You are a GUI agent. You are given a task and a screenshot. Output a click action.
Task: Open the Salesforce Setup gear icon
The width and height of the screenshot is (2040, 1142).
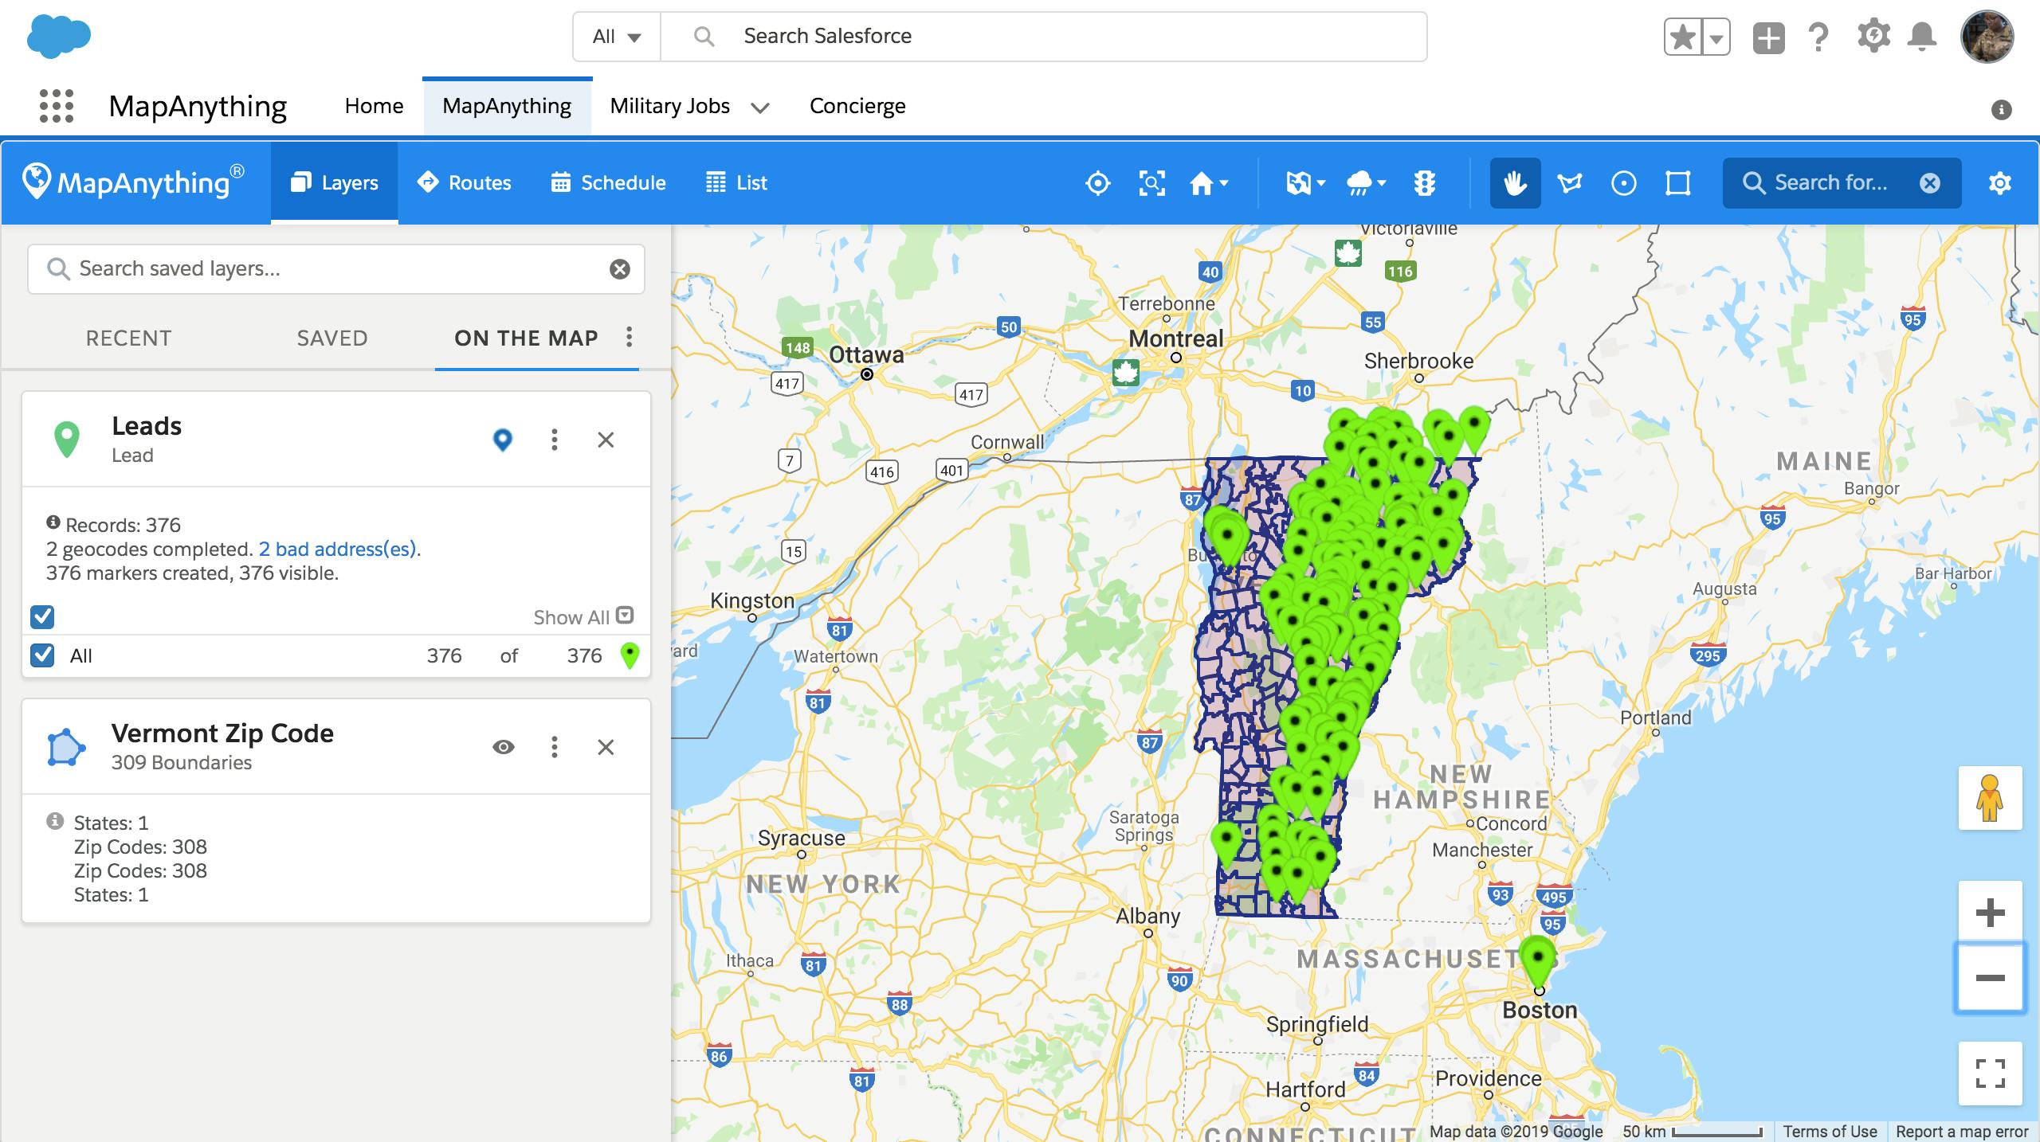click(x=1873, y=37)
